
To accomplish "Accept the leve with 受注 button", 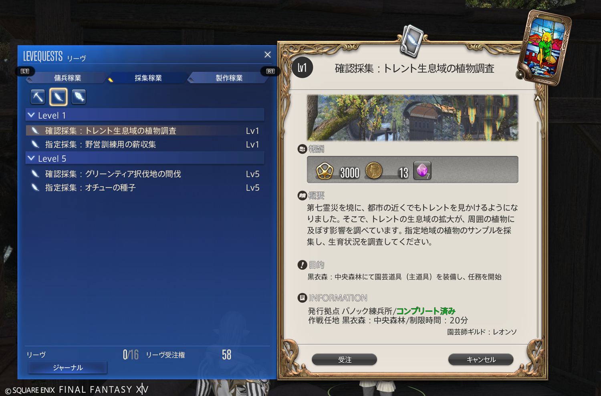I will (345, 360).
